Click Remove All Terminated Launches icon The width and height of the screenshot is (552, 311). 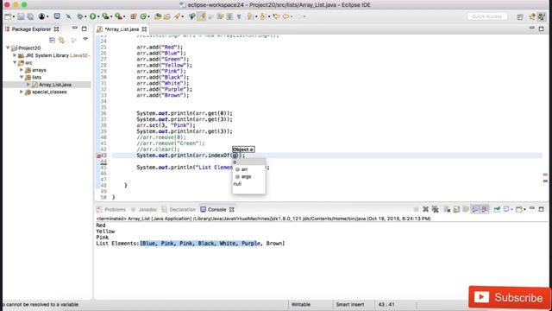click(435, 209)
